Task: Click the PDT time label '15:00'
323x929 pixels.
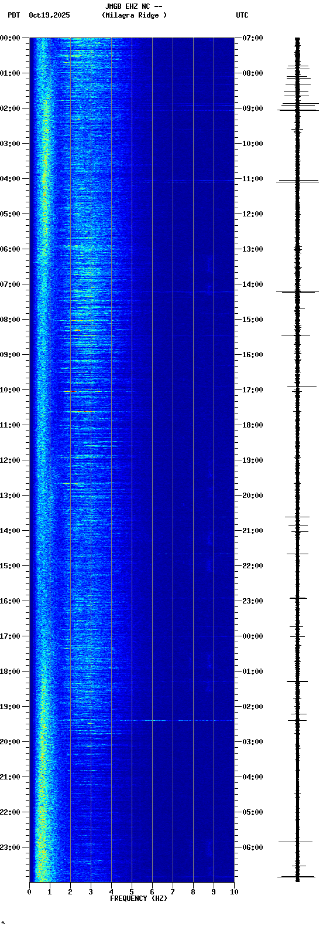Action: [x=10, y=566]
